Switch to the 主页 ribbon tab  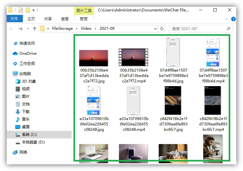tap(31, 19)
